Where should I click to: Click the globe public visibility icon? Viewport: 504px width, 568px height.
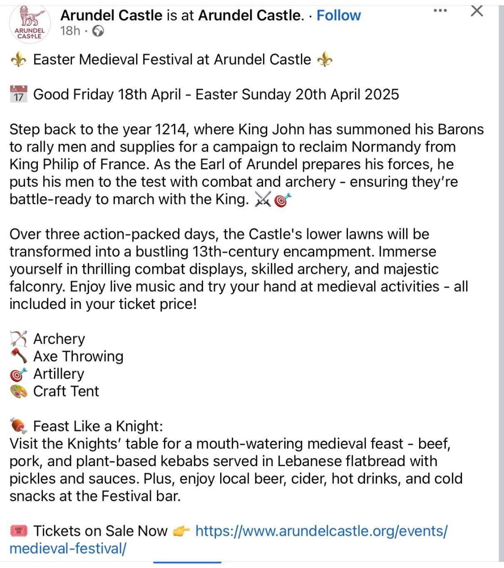click(97, 31)
